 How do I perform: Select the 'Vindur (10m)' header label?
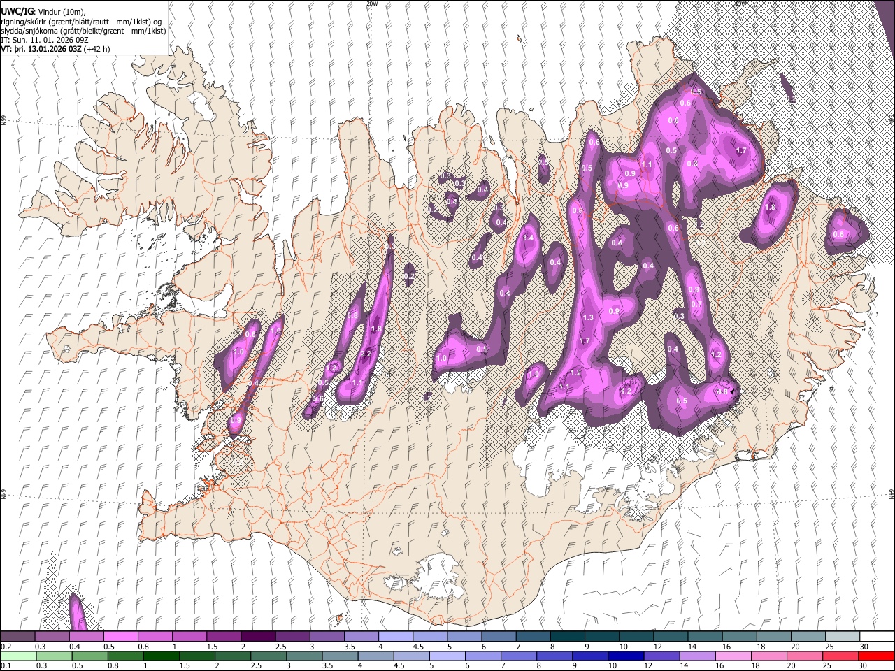62,12
